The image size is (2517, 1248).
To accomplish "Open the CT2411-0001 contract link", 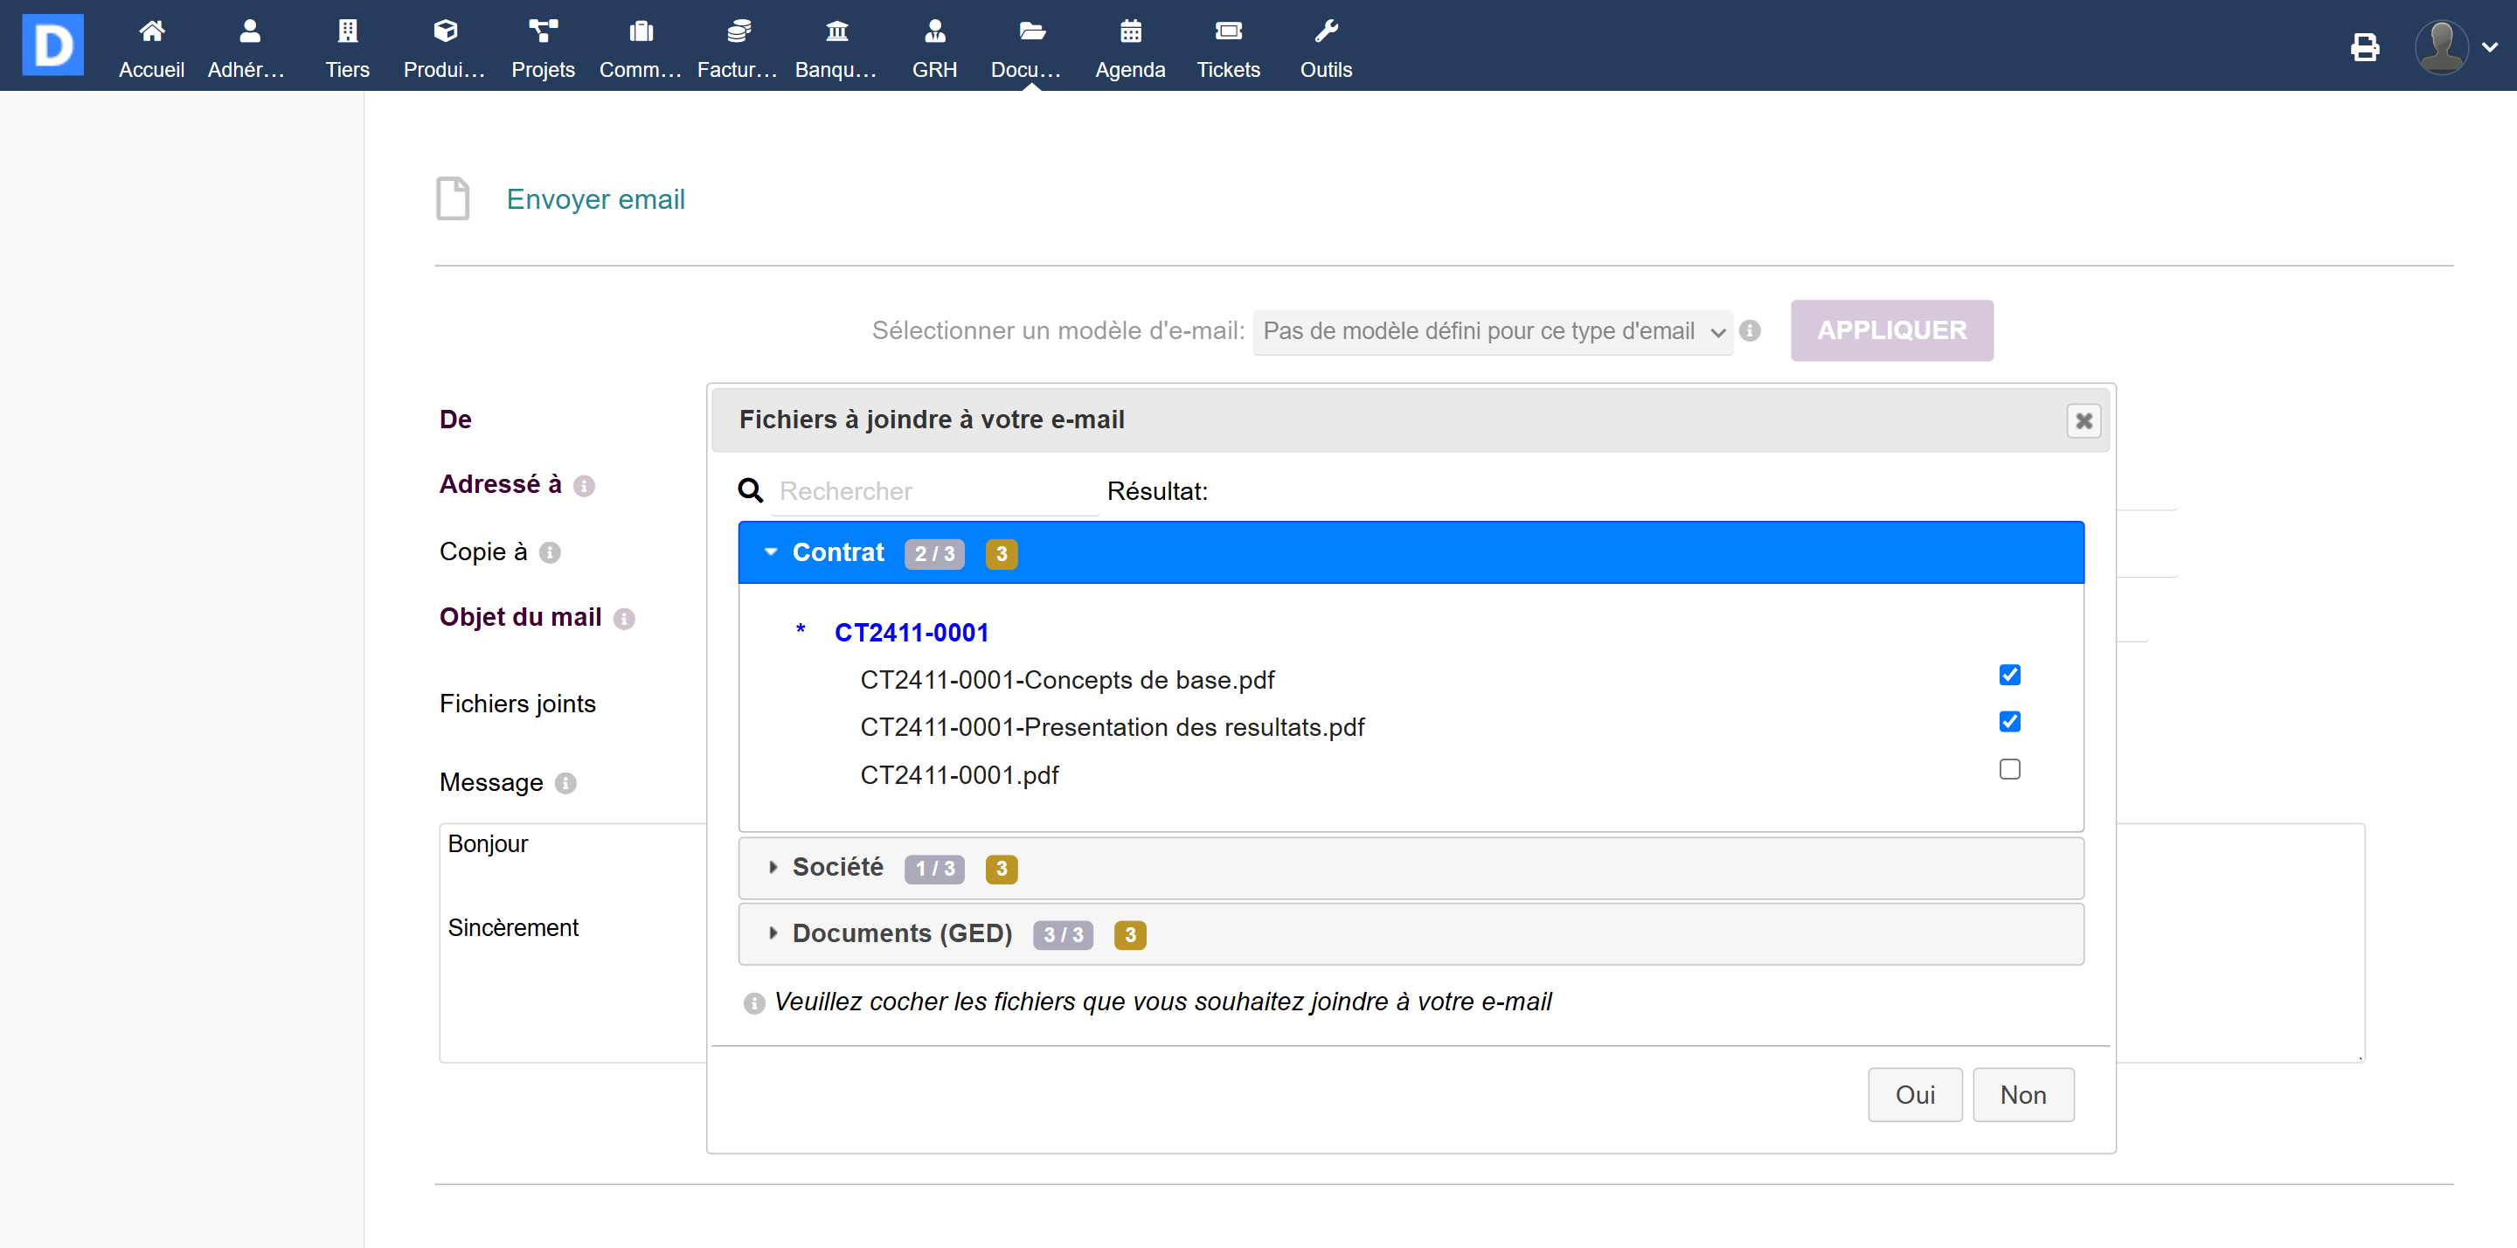I will pos(911,634).
